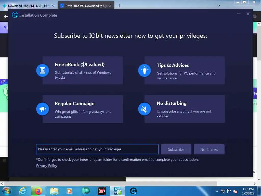Image resolution: width=261 pixels, height=196 pixels.
Task: Switch to the IObit installer taskbar item
Action: click(118, 191)
